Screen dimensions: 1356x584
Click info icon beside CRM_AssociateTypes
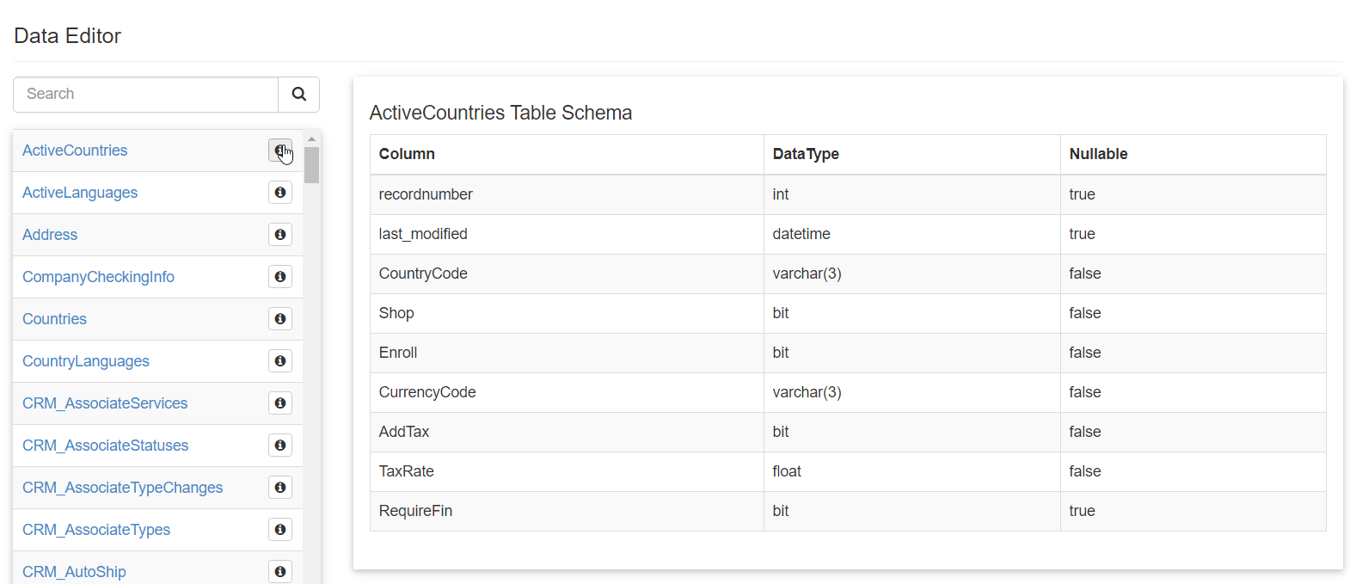(280, 530)
